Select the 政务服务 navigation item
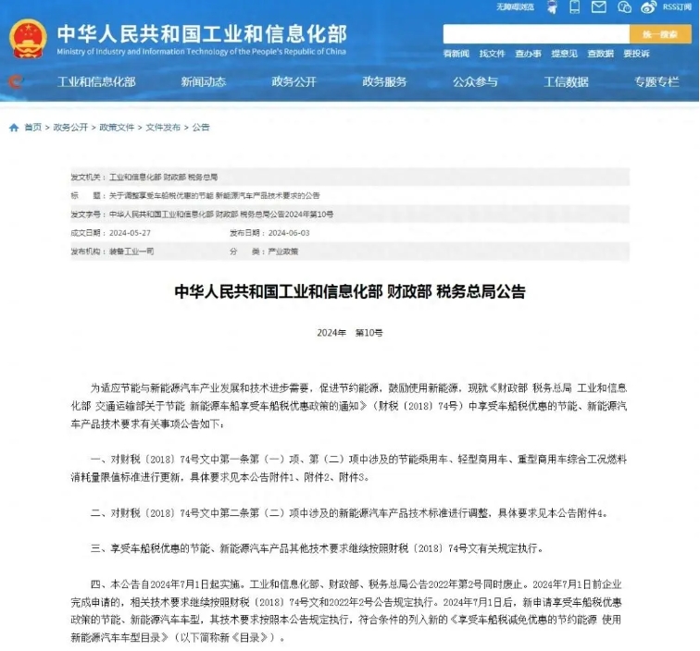 point(385,81)
